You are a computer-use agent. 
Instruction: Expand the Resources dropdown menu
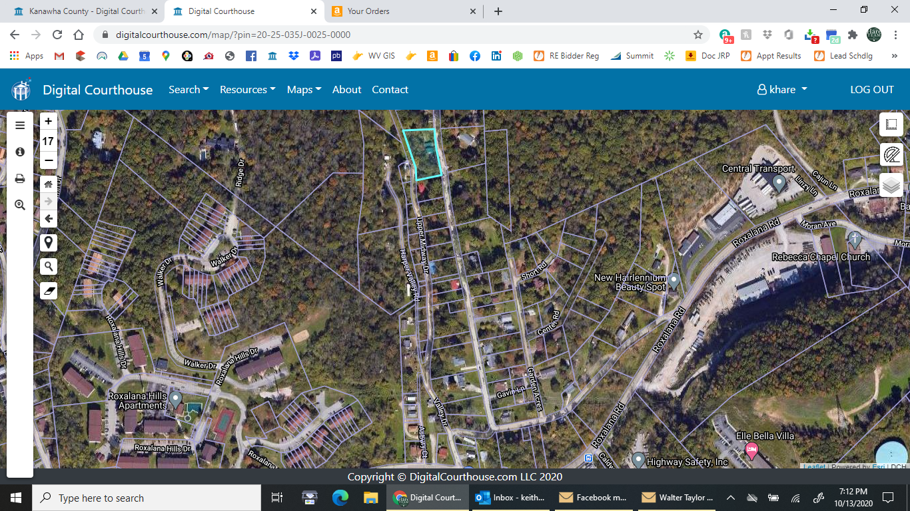pos(248,89)
